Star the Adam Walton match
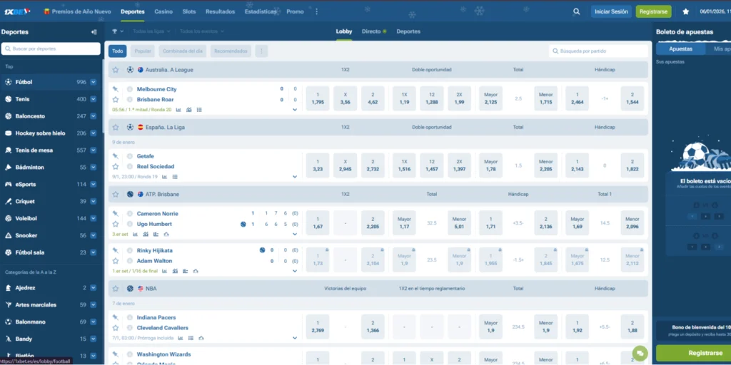The image size is (731, 365). tap(116, 261)
